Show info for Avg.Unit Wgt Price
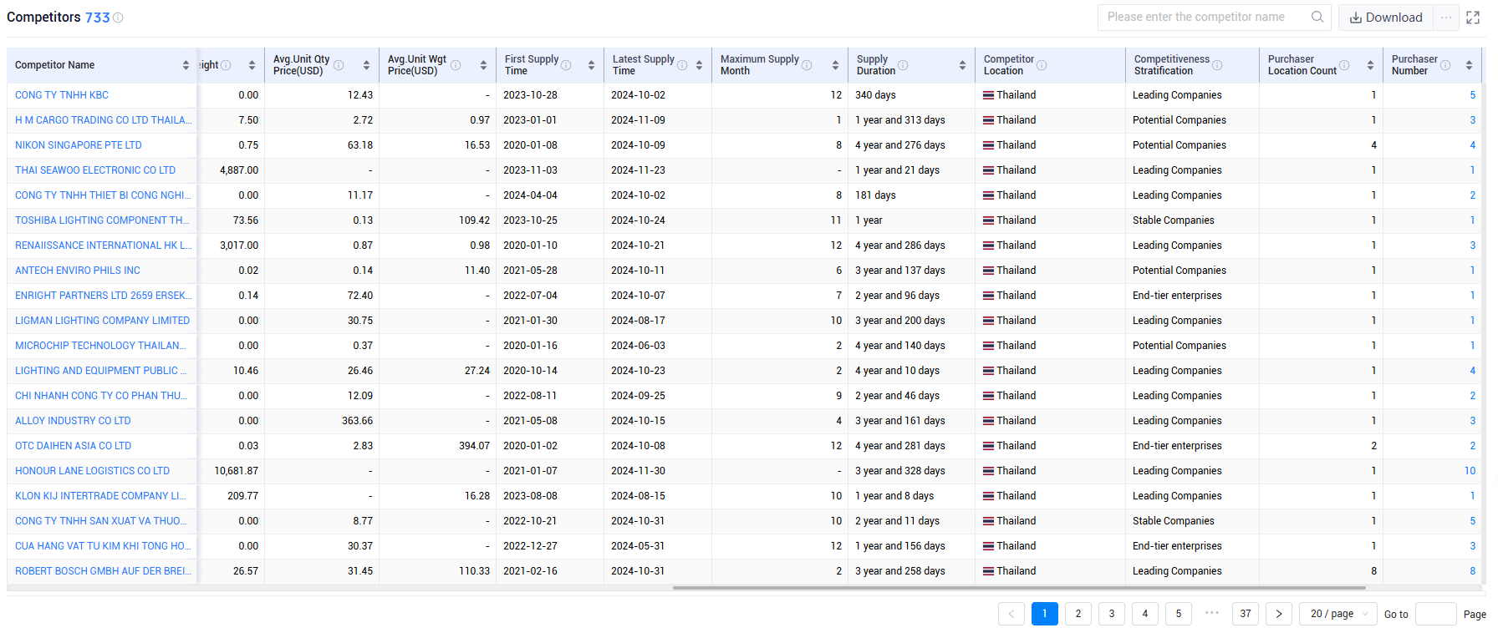Image resolution: width=1498 pixels, height=633 pixels. tap(456, 65)
